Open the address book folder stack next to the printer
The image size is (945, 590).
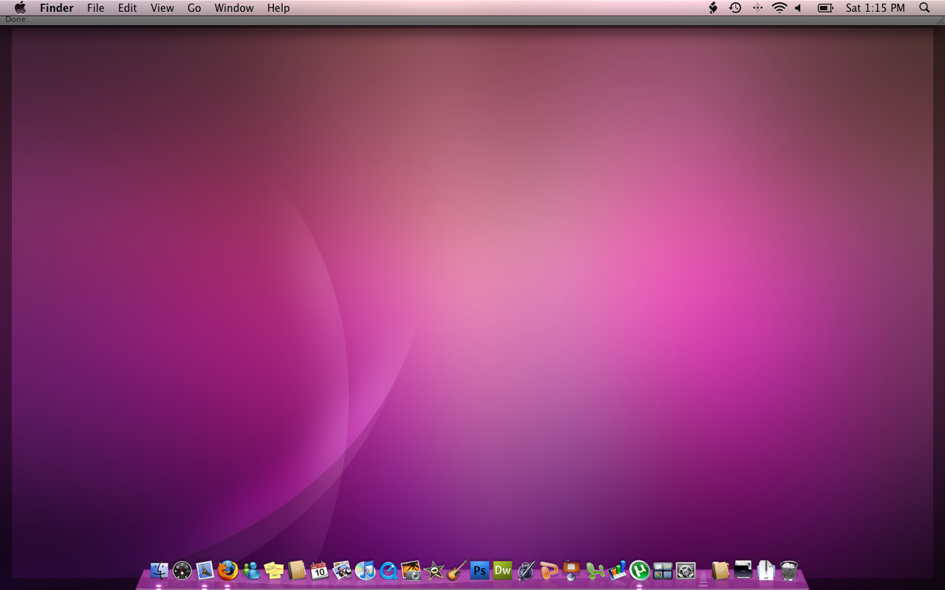tap(721, 570)
